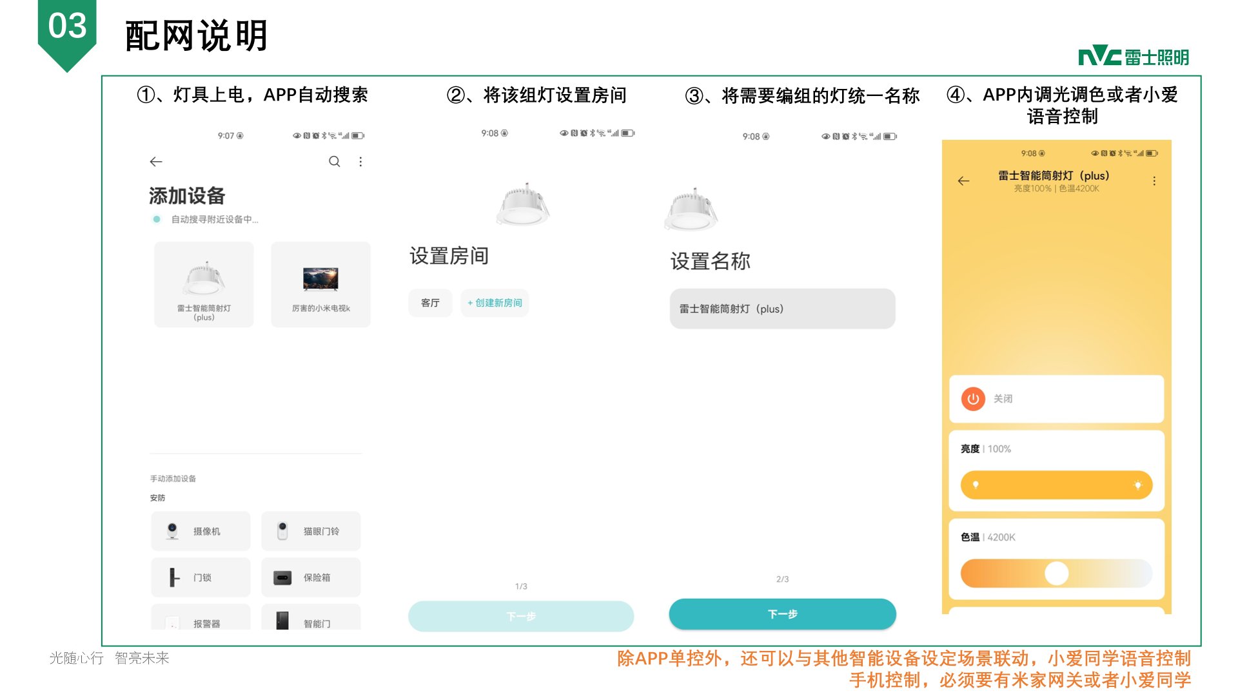Select 厉害的小米电视k device card
The image size is (1238, 696).
320,285
